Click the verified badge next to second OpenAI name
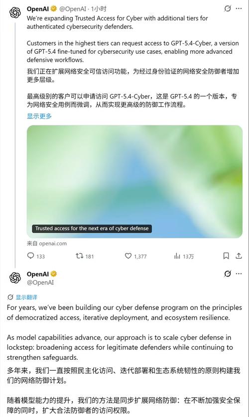This screenshot has width=249, height=417. [54, 274]
